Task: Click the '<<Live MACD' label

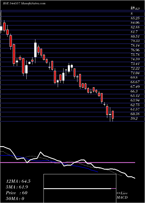Action: (122, 195)
